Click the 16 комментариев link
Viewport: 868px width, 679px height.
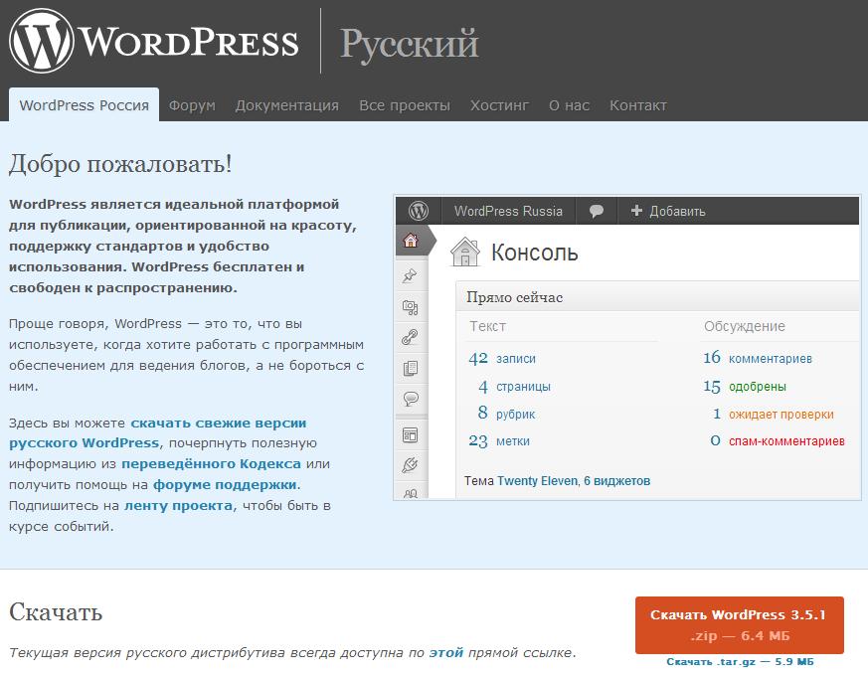pos(758,358)
